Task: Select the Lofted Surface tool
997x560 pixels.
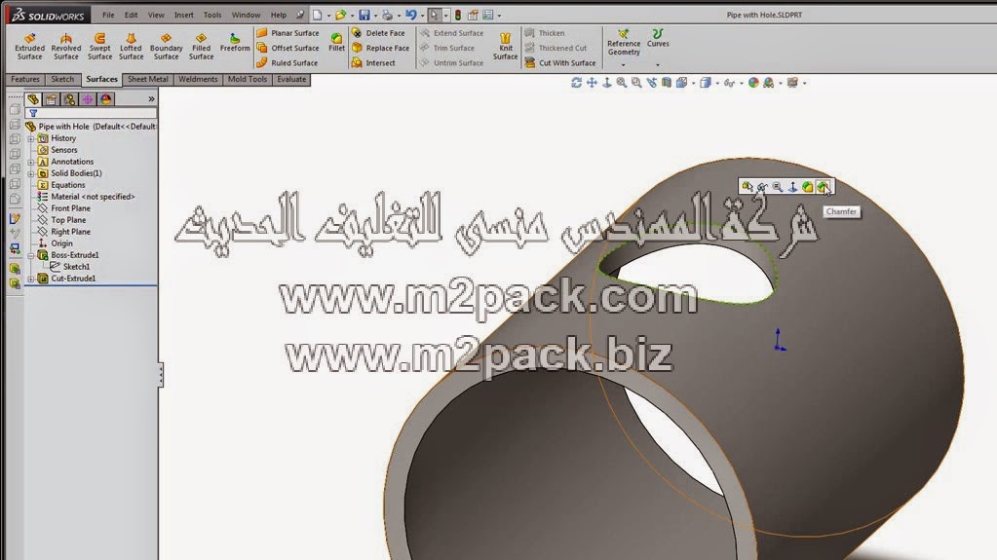Action: click(x=131, y=47)
